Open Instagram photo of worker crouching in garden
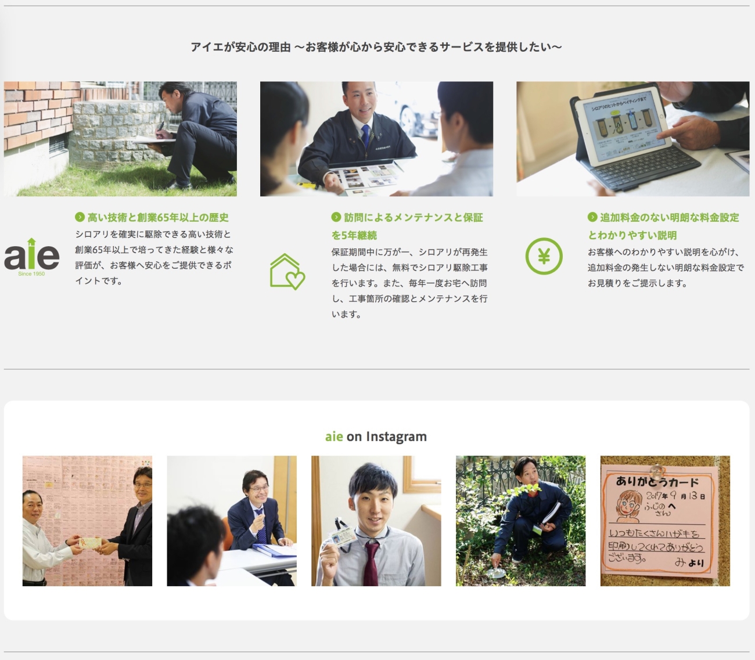The image size is (755, 660). (520, 521)
